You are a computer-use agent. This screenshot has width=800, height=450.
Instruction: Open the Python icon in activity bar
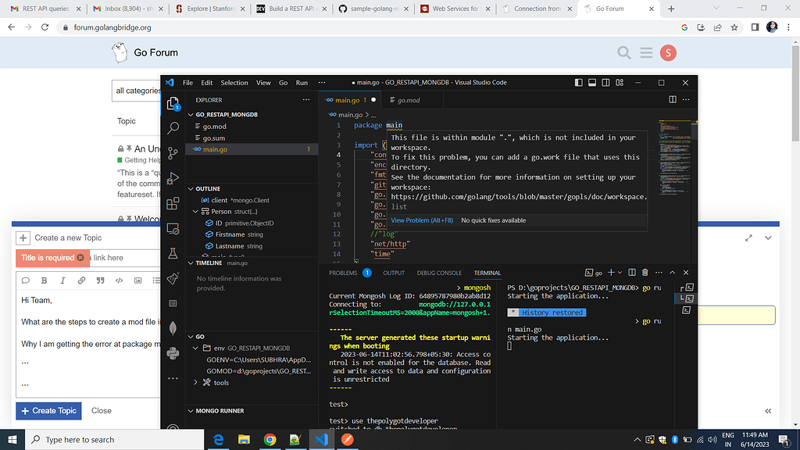pyautogui.click(x=173, y=353)
